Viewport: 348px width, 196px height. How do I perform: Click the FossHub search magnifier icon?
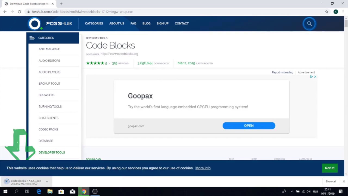309,24
